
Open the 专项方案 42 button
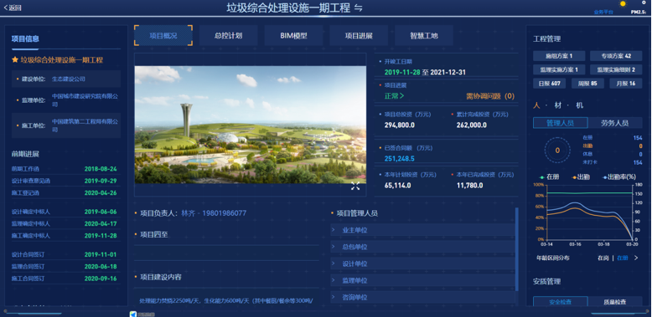click(x=616, y=56)
